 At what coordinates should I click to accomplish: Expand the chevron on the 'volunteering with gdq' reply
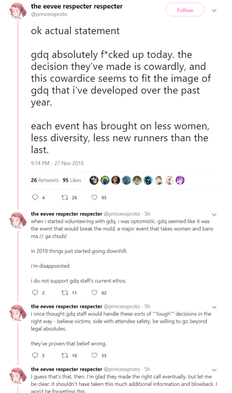(214, 214)
